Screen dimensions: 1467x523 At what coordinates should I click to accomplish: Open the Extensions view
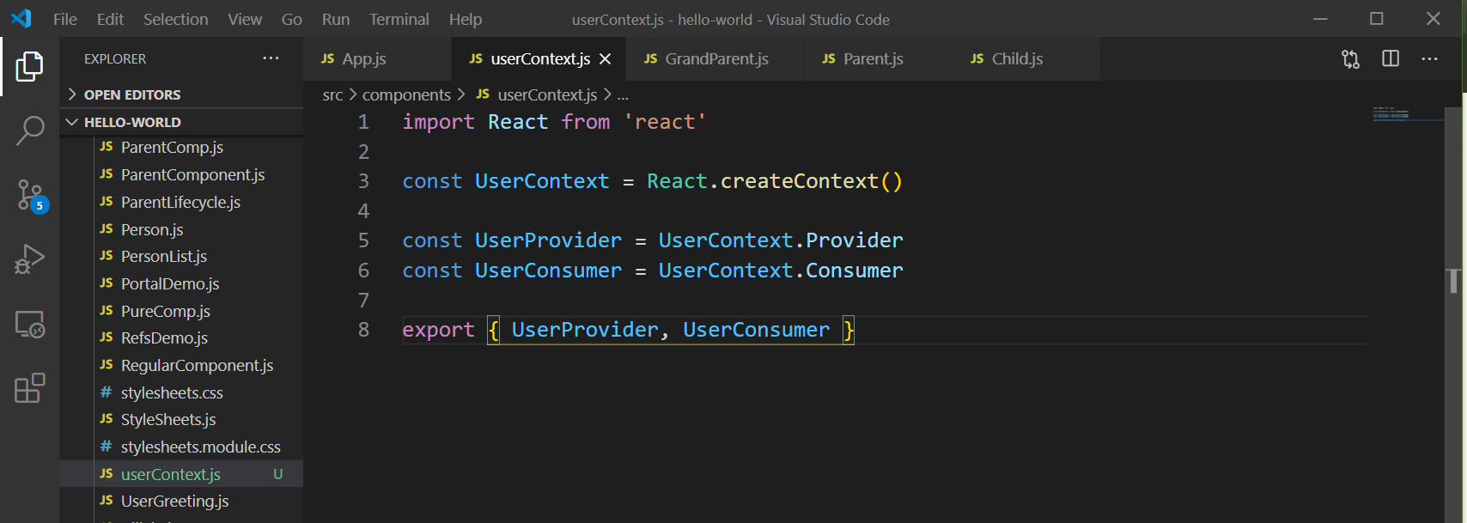tap(29, 388)
